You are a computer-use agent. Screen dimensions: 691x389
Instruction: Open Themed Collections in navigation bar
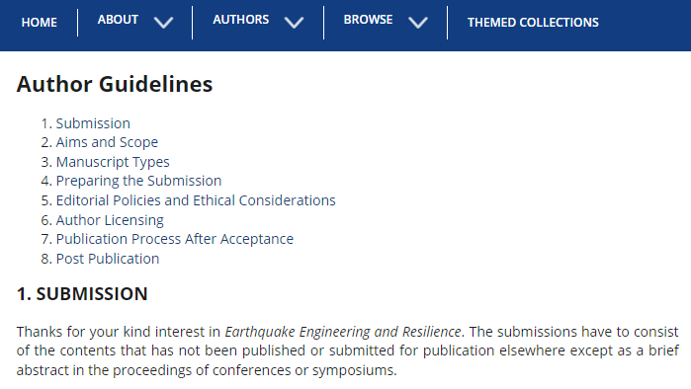click(533, 23)
